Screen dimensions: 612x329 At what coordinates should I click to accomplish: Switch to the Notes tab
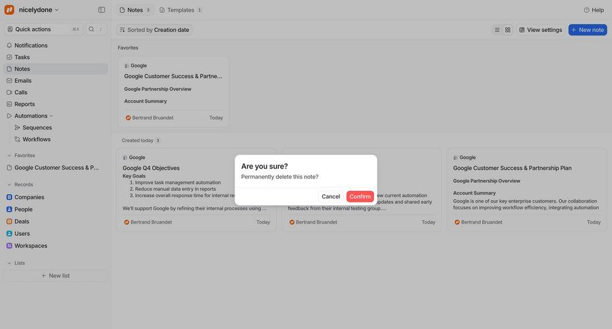135,10
